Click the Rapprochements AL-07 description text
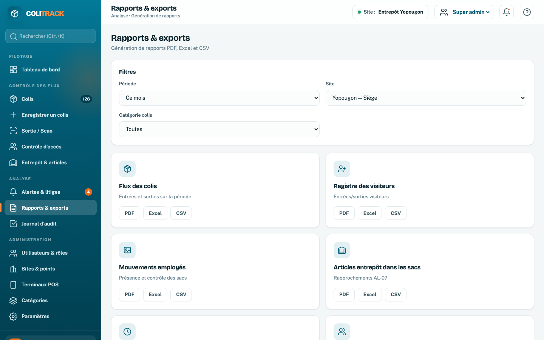The width and height of the screenshot is (544, 340). pos(360,278)
